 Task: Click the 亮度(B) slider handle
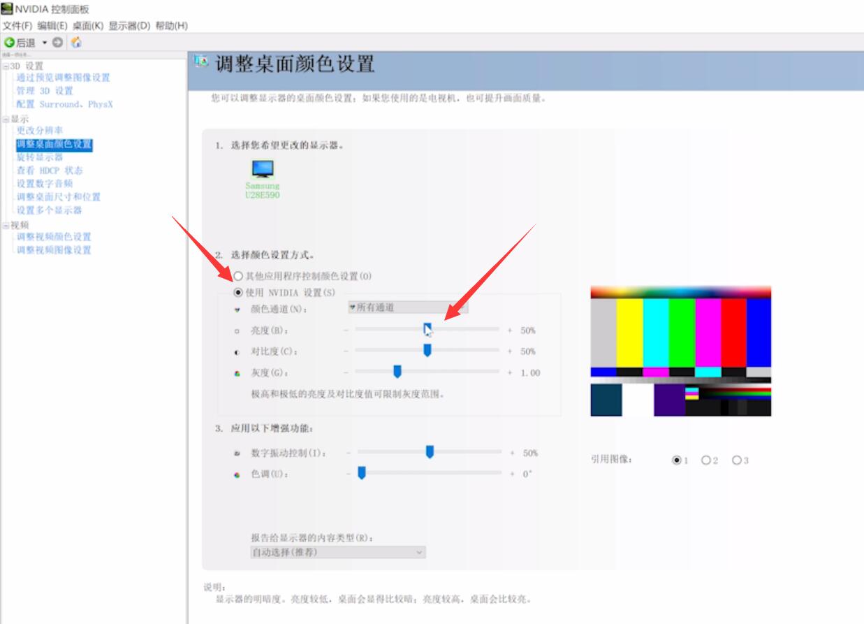[429, 328]
